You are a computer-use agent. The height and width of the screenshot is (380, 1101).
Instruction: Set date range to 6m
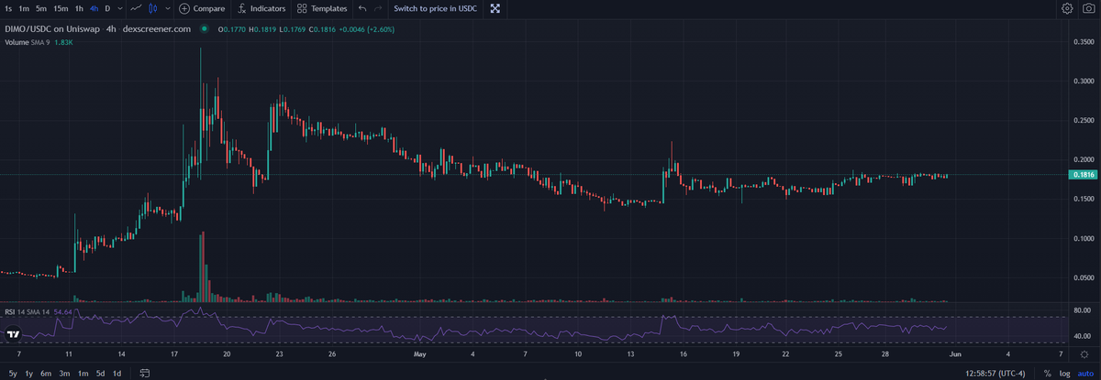[x=46, y=373]
